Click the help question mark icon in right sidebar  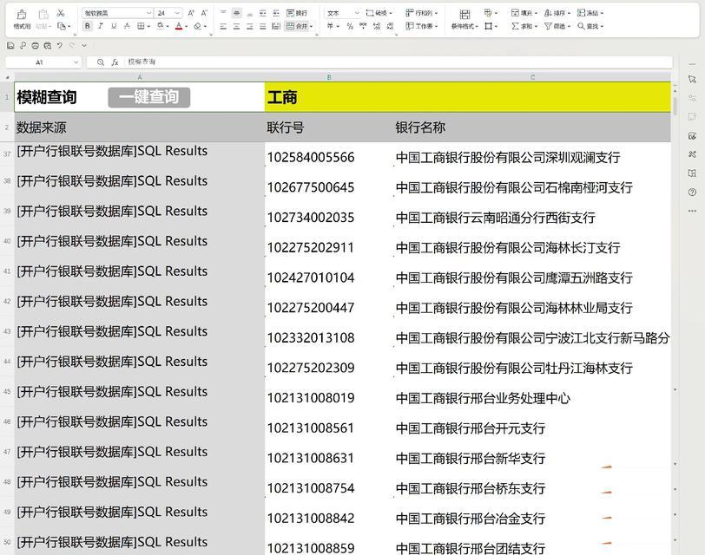tap(692, 193)
